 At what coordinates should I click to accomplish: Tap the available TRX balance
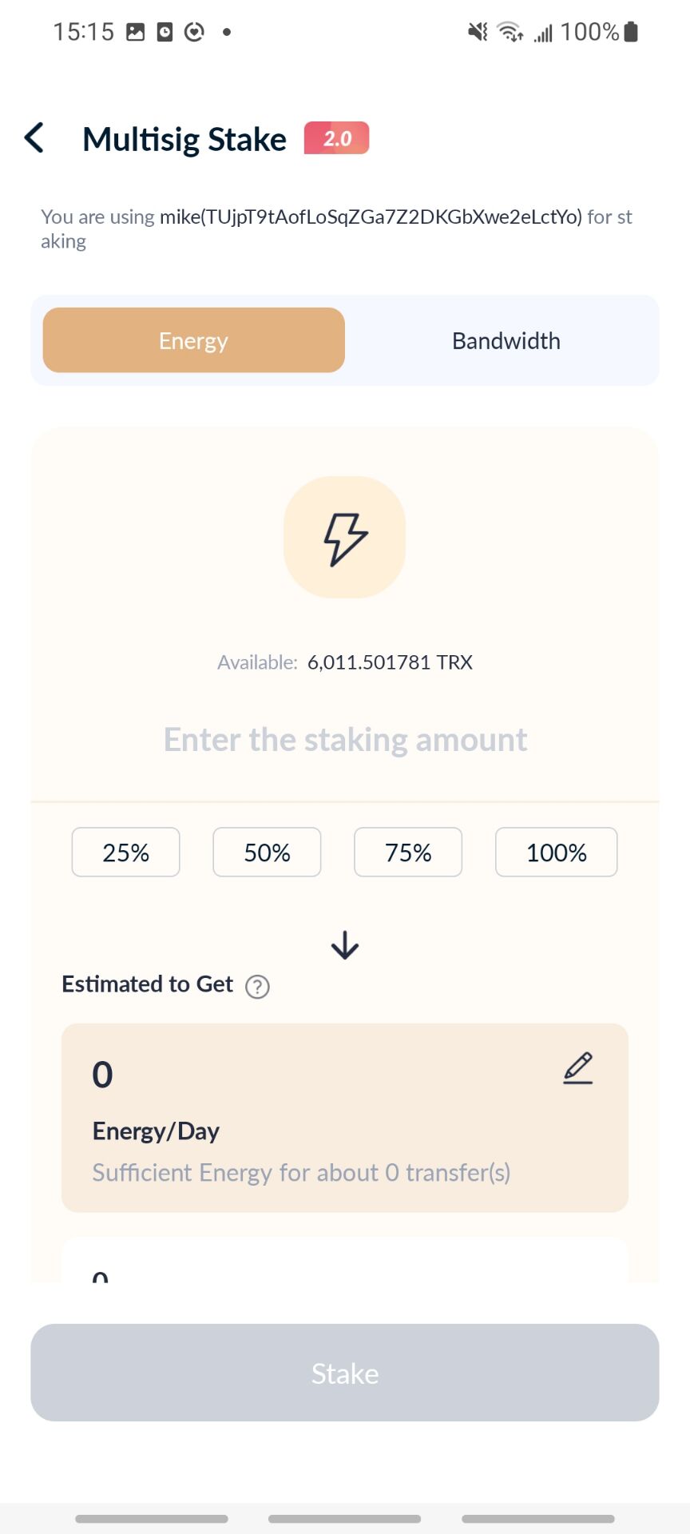pos(390,662)
